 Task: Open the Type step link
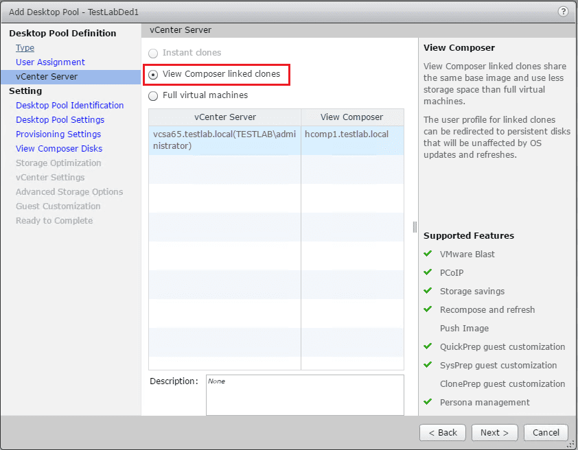click(x=25, y=48)
